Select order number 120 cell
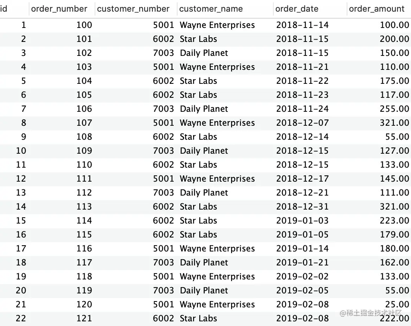 (x=84, y=304)
